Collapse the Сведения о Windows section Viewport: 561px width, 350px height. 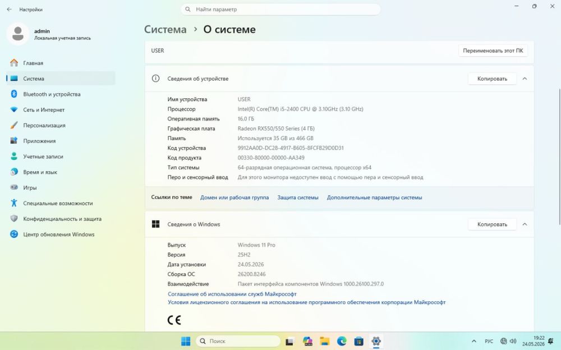coord(525,224)
